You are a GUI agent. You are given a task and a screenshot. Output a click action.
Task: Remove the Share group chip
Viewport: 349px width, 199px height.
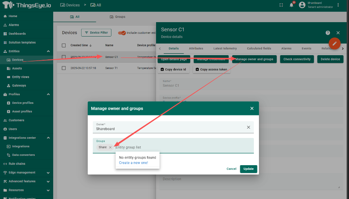pos(110,147)
